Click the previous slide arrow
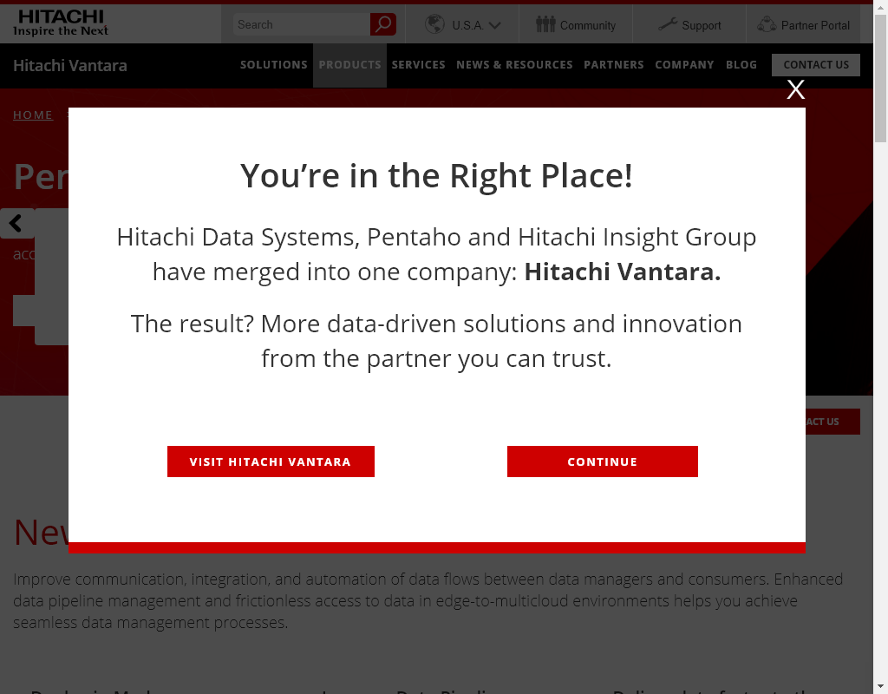This screenshot has height=694, width=888. (x=16, y=223)
